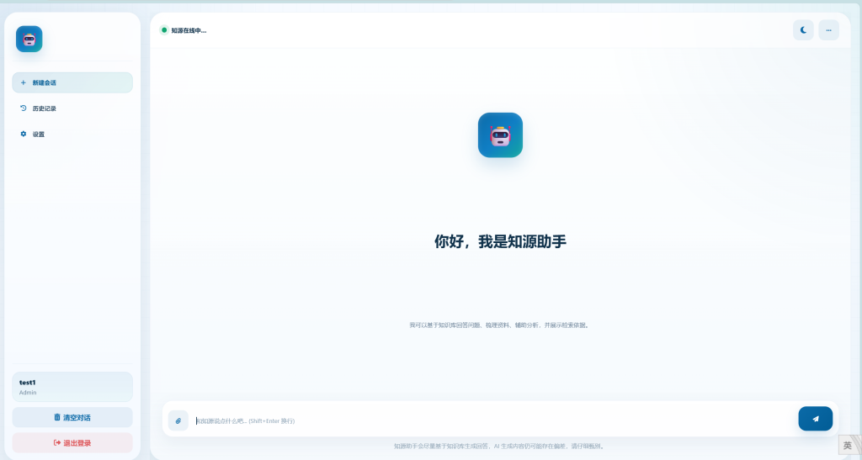Click the plus icon beside 新建会话
This screenshot has height=460, width=862.
[x=23, y=83]
